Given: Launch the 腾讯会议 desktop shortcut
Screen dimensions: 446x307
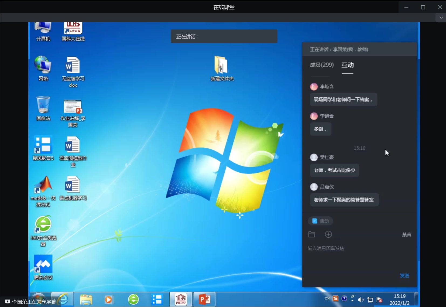Looking at the screenshot, I should (x=43, y=267).
